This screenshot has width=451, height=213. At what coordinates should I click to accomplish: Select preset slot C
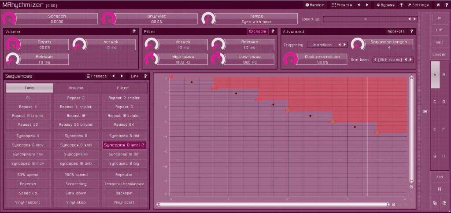click(x=435, y=102)
